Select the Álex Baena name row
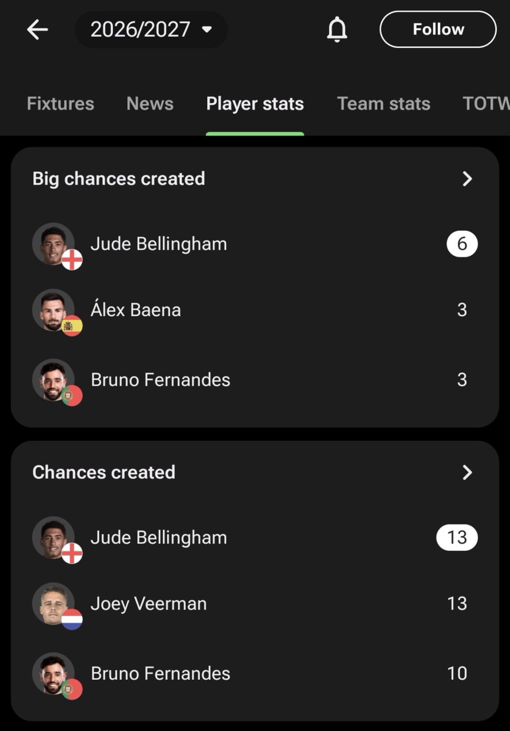Screen dimensions: 510x731 click(x=255, y=310)
